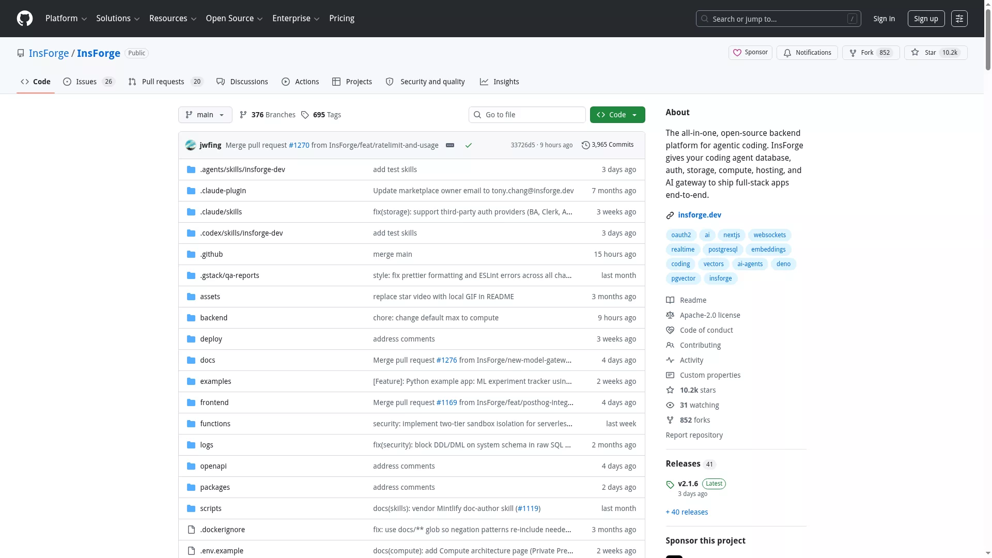Click the oauth2 topic tag
This screenshot has width=992, height=558.
680,235
